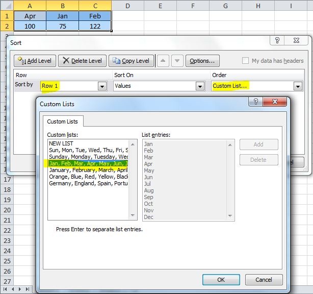The width and height of the screenshot is (313, 294).
Task: Expand the Order Custom List dropdown
Action: 298,86
